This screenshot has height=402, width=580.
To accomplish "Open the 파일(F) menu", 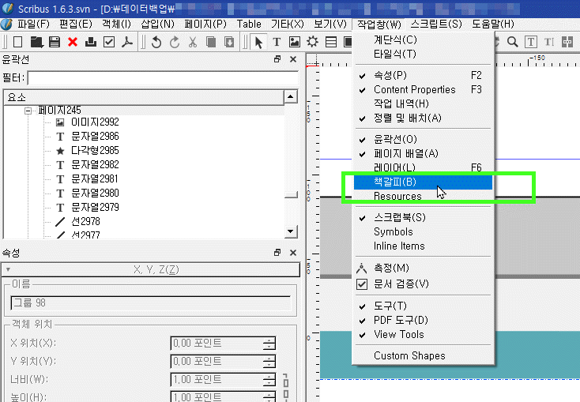I will (x=33, y=24).
